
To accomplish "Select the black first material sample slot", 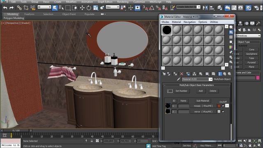I will click(167, 30).
